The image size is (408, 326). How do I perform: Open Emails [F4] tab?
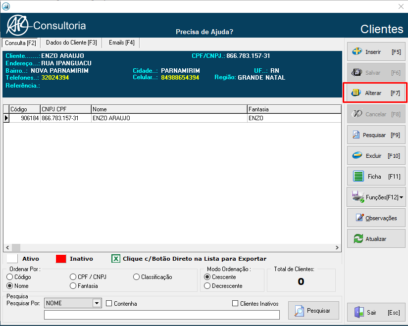(121, 43)
